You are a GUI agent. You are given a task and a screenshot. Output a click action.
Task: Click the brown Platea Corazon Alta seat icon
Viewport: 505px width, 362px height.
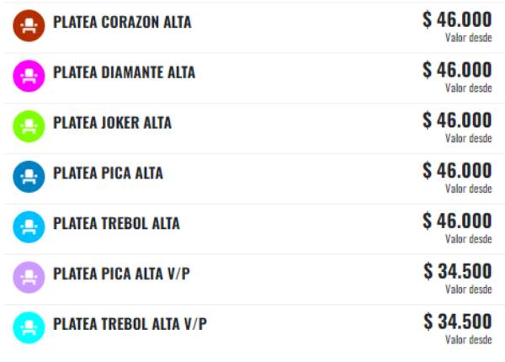coord(29,26)
